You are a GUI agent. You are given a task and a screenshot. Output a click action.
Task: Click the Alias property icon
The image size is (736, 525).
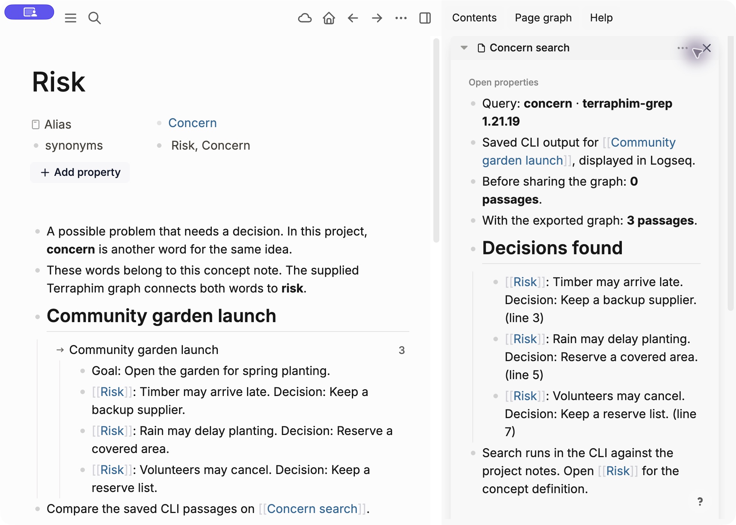(36, 124)
